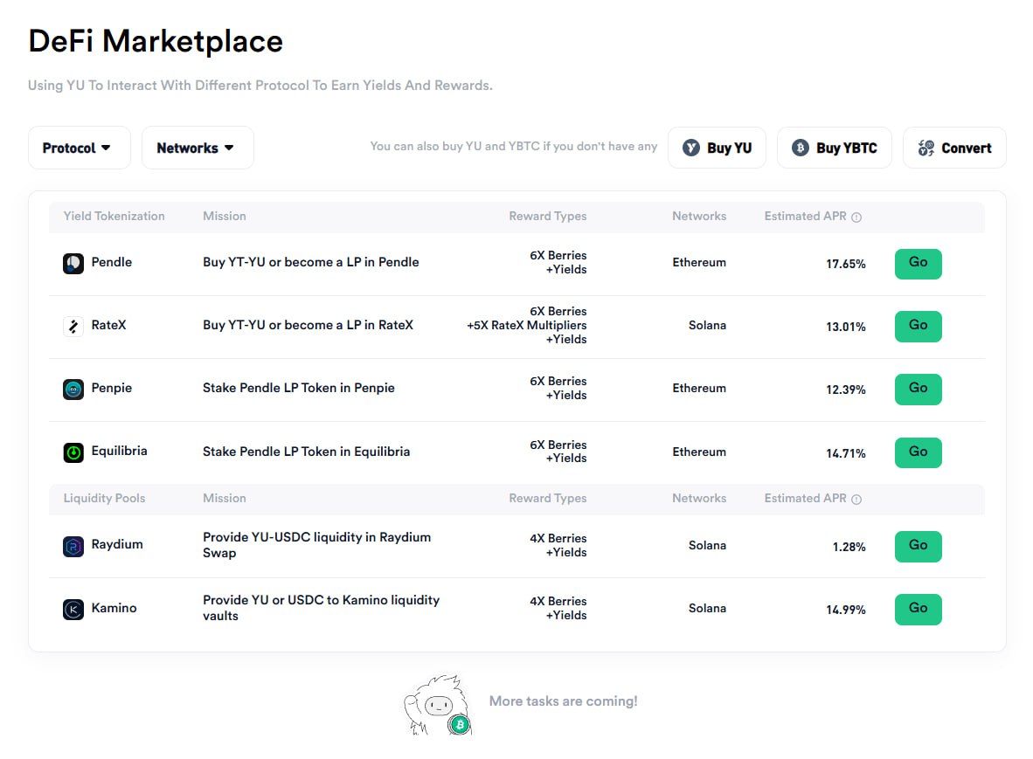Click the Pendle protocol logo icon
This screenshot has width=1033, height=759.
[x=73, y=263]
